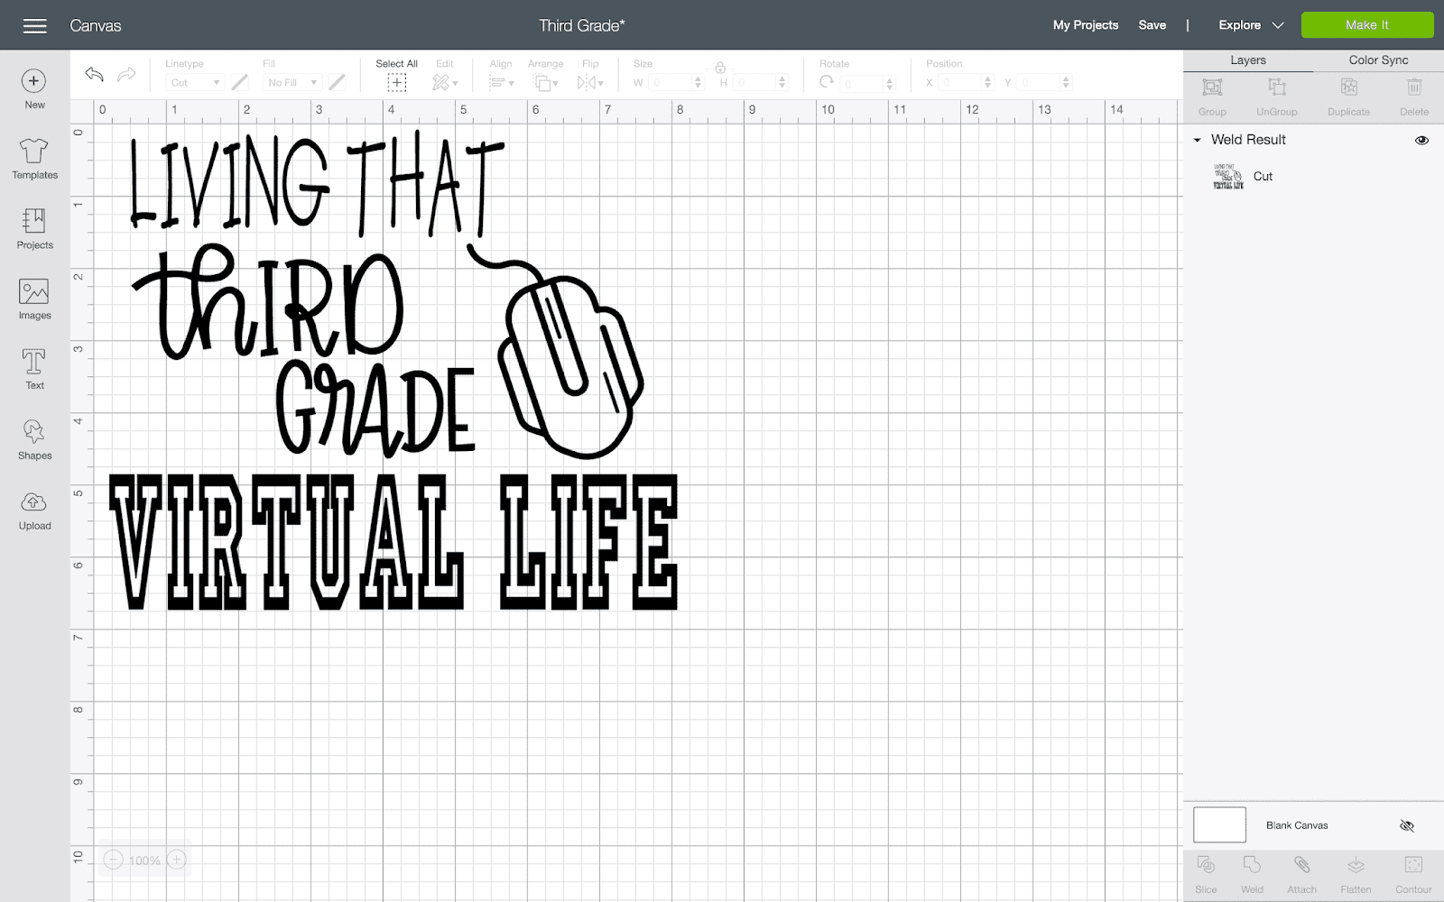Open the Explore machine dropdown

point(1251,25)
